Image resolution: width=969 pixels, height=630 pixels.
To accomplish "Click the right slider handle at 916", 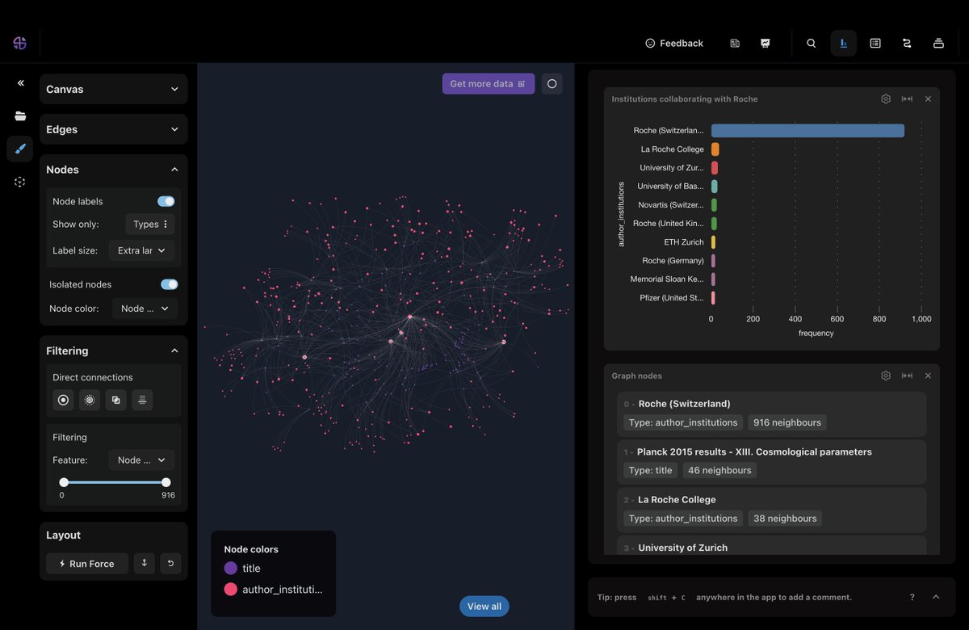I will tap(166, 482).
